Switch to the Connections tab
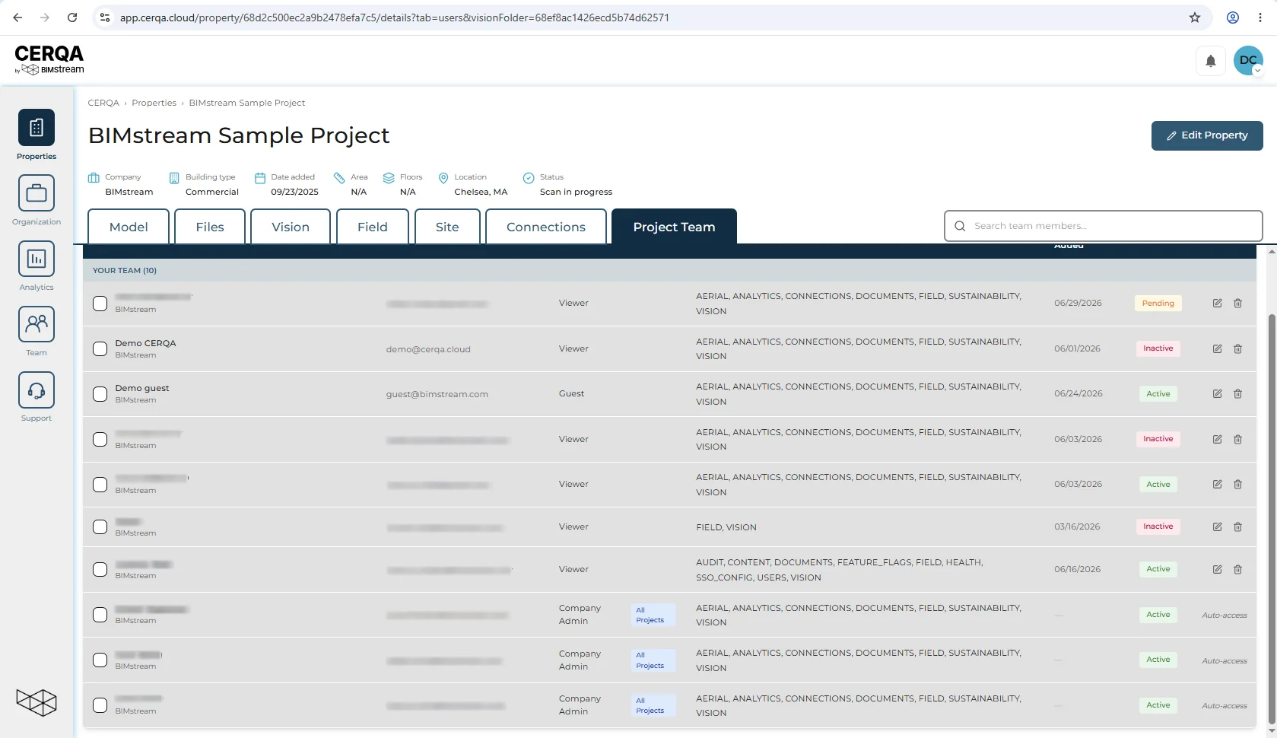 [546, 227]
